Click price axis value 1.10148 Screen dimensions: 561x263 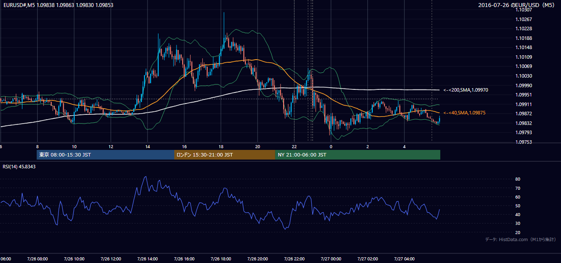click(x=524, y=47)
